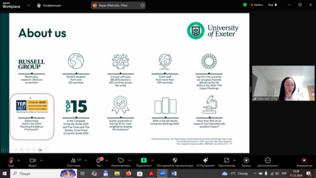The height and width of the screenshot is (178, 316).
Task: Open the Конференция meeting tab
Action: (x=49, y=6)
